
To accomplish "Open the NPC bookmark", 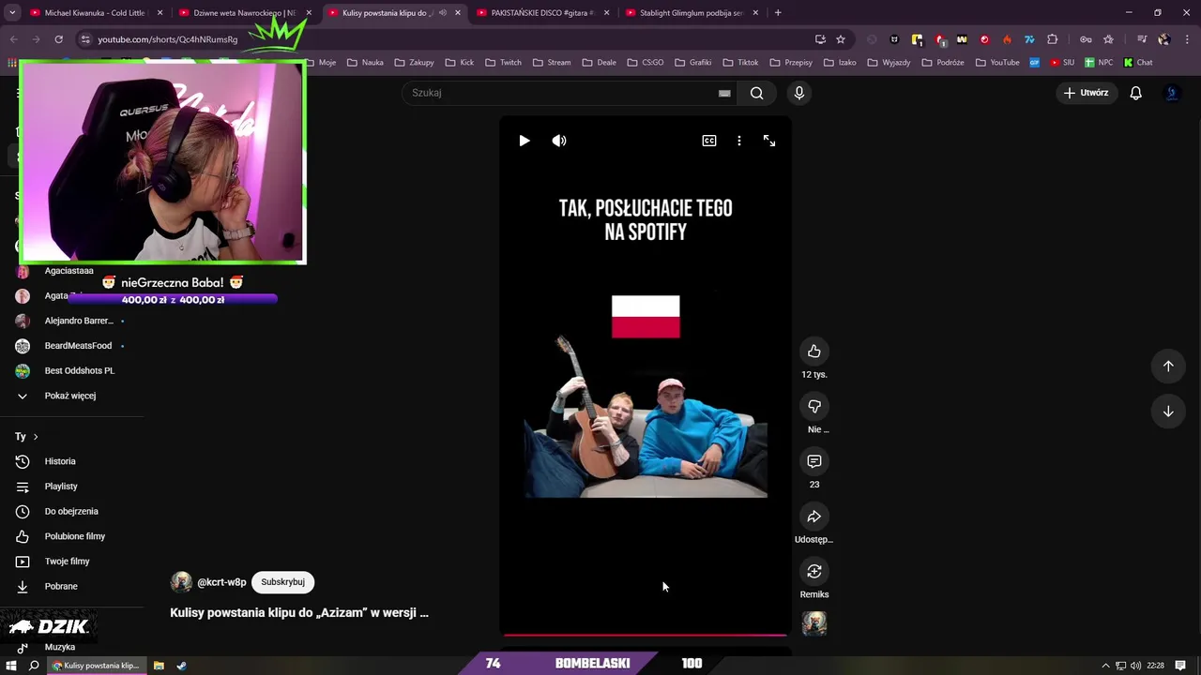I will [x=1099, y=63].
